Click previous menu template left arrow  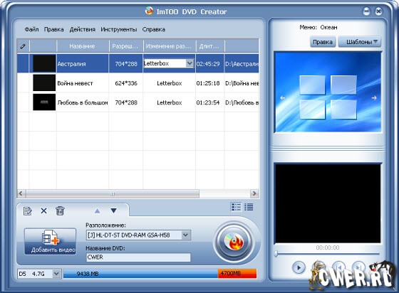coord(282,97)
